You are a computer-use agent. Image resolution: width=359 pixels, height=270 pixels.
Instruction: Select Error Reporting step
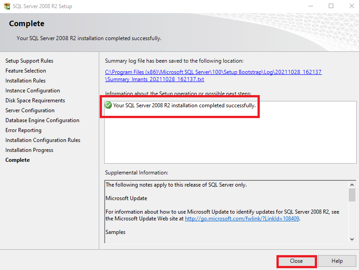(x=23, y=130)
